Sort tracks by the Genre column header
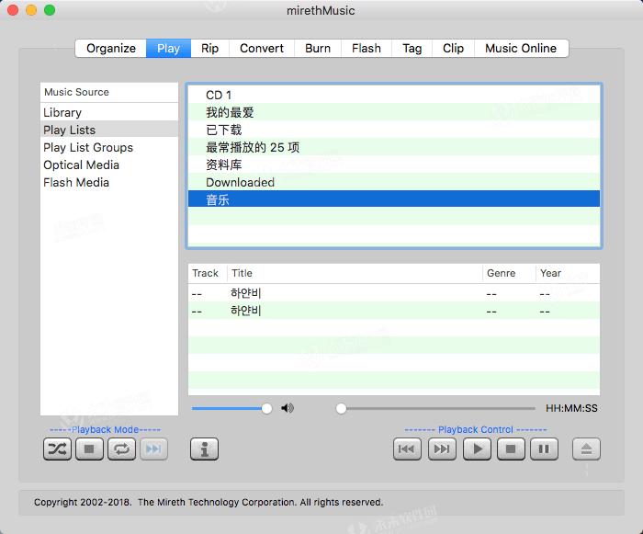 (x=501, y=273)
